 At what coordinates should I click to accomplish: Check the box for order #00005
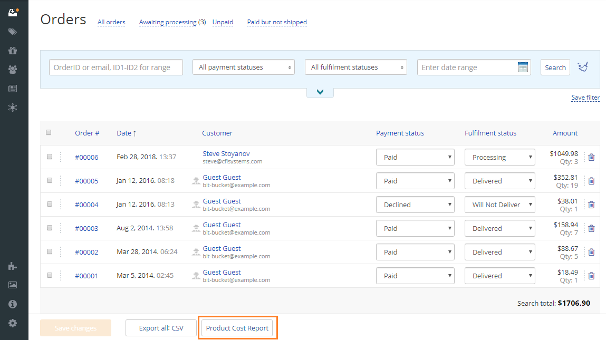tap(50, 180)
